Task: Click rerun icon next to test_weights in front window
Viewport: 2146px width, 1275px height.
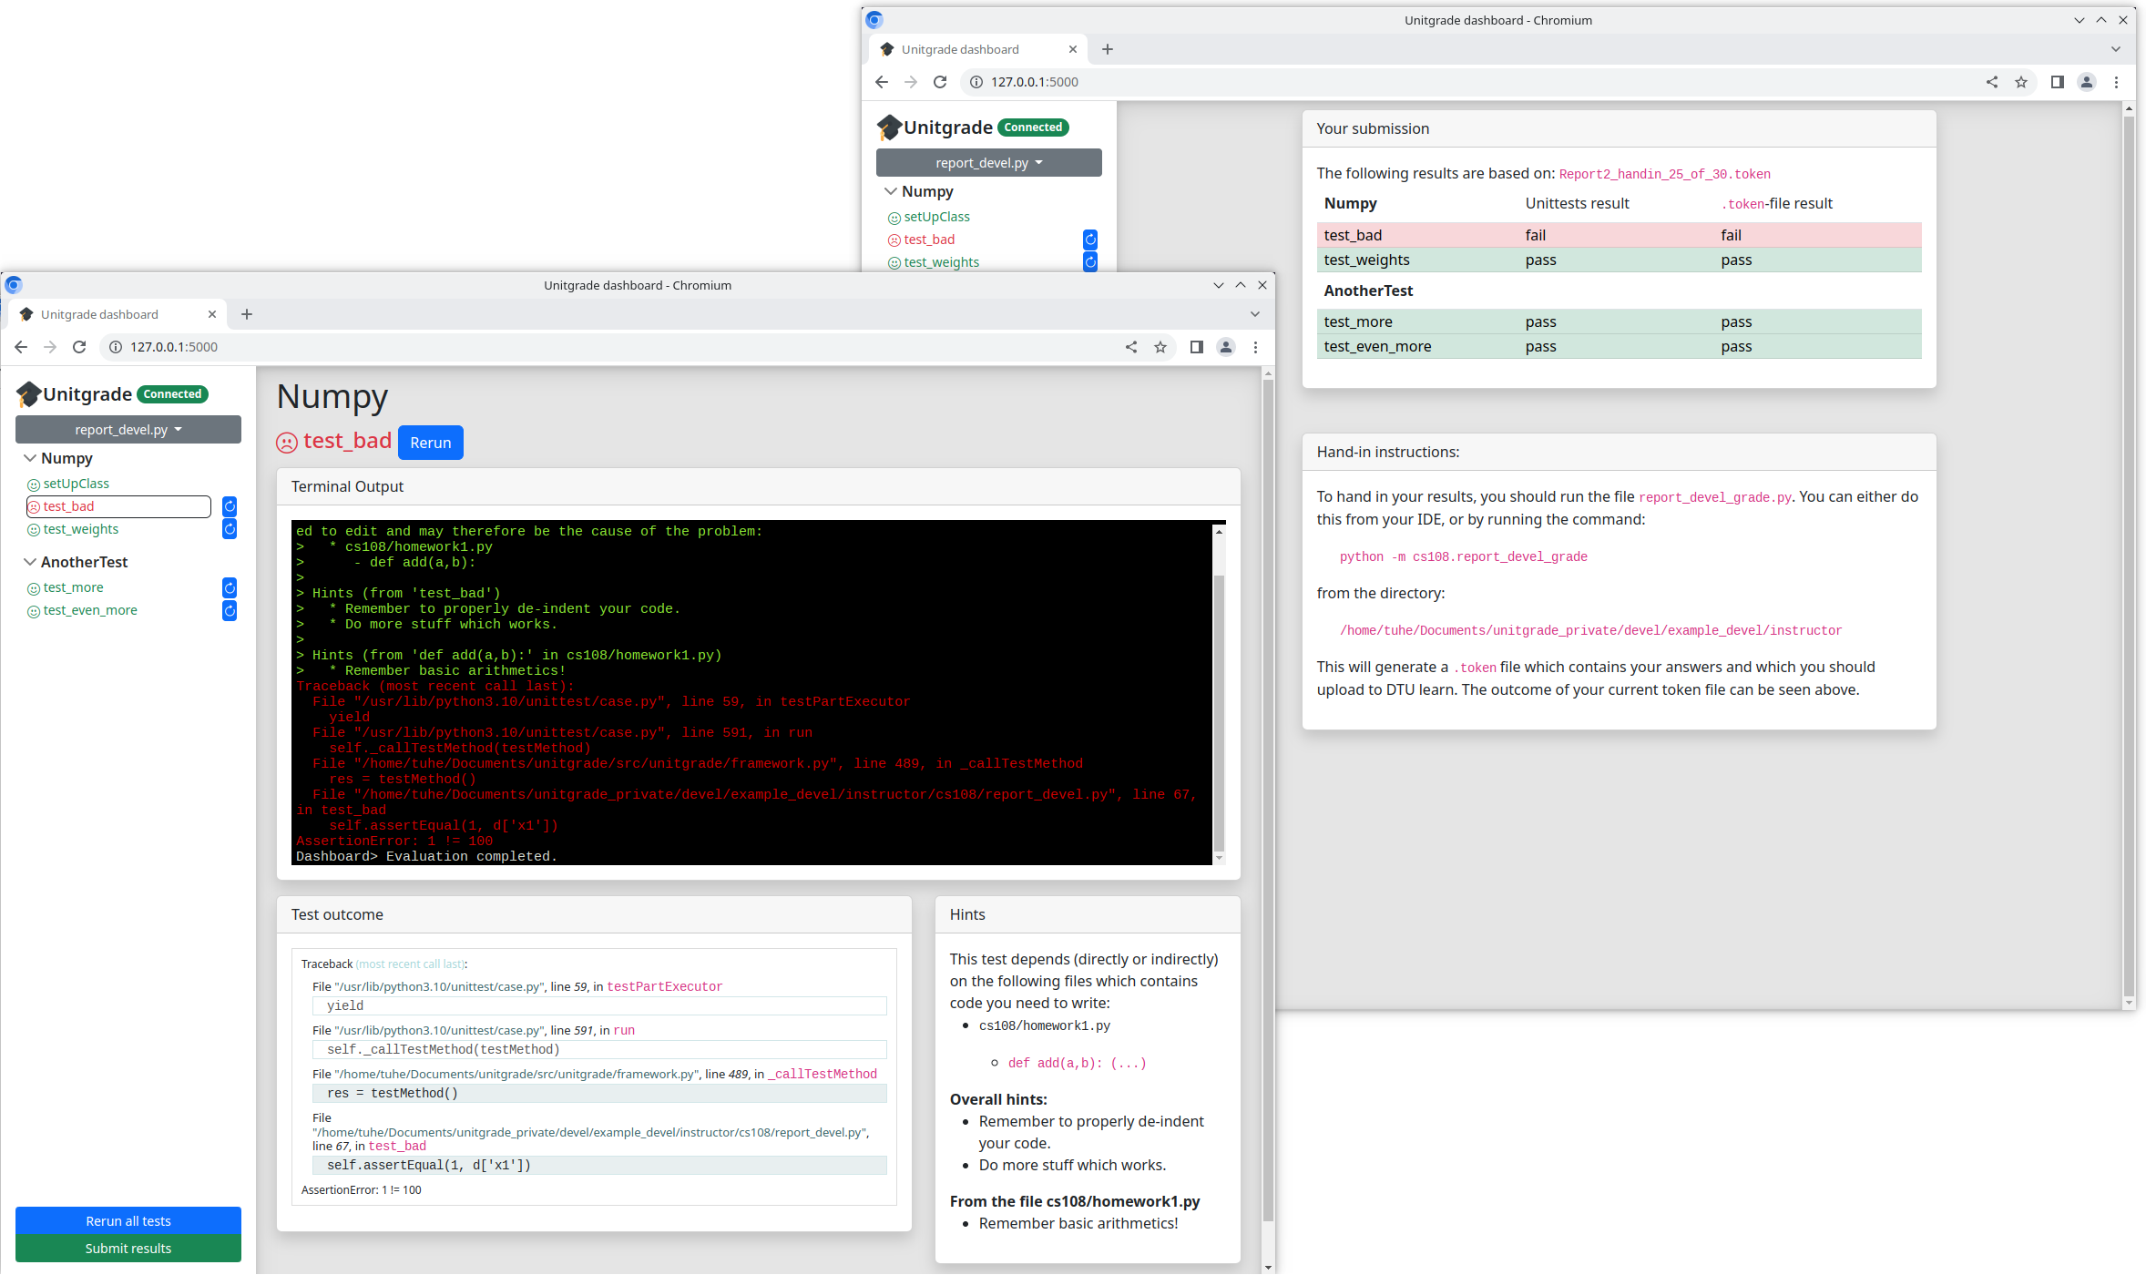Action: (230, 529)
